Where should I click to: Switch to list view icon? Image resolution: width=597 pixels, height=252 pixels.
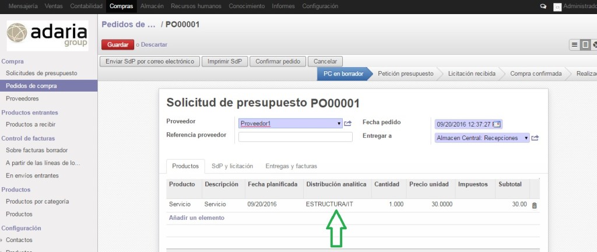click(x=574, y=45)
